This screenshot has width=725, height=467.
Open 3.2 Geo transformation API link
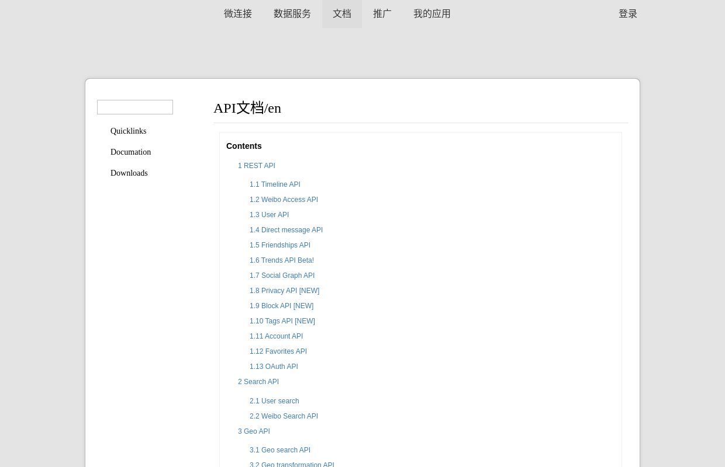coord(292,465)
